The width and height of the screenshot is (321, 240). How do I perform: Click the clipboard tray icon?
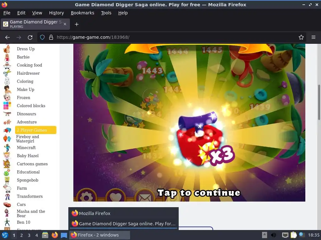[293, 235]
